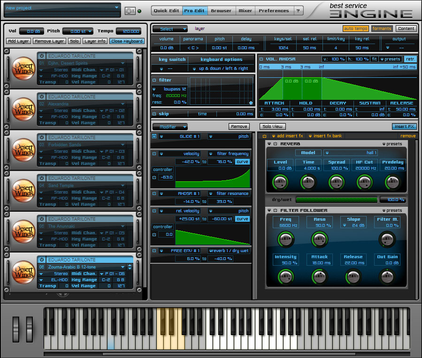Open the hall 1 reverb model dropdown

[x=351, y=153]
